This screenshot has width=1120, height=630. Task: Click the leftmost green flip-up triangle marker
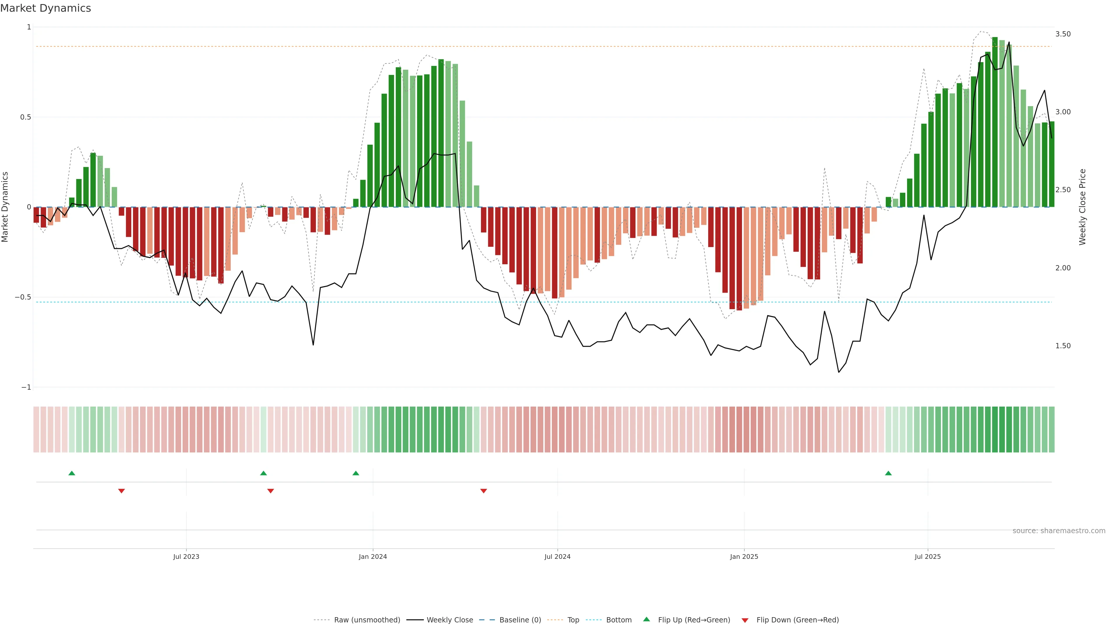[x=72, y=473]
